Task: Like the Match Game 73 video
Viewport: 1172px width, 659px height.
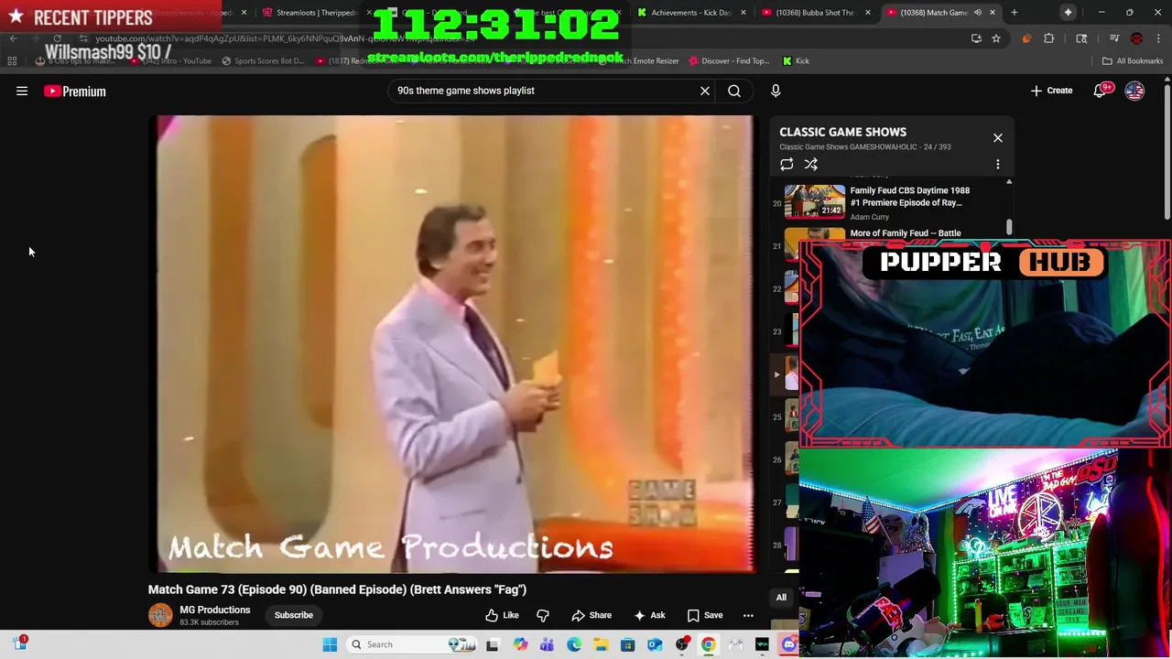Action: pyautogui.click(x=502, y=615)
